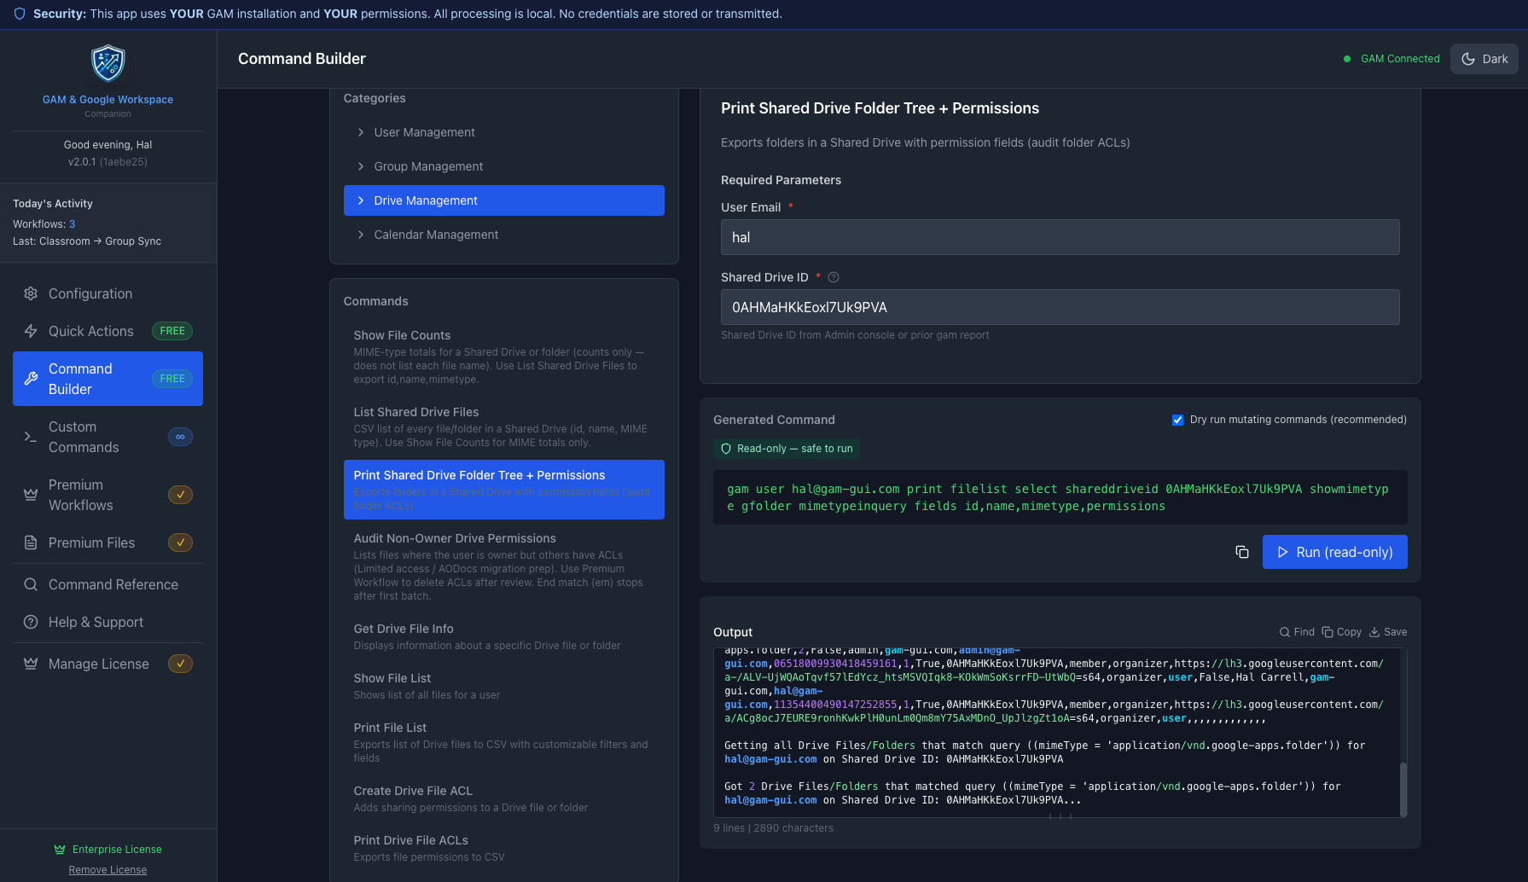This screenshot has height=882, width=1528.
Task: Click the Quick Actions lightning icon
Action: click(31, 331)
